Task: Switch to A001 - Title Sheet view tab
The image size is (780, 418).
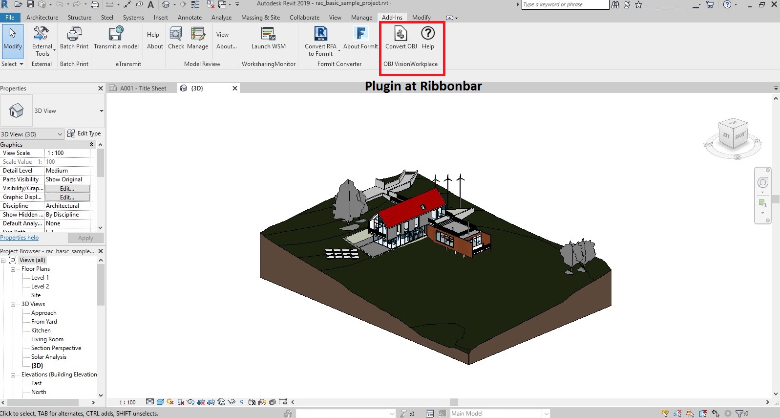Action: pyautogui.click(x=143, y=88)
